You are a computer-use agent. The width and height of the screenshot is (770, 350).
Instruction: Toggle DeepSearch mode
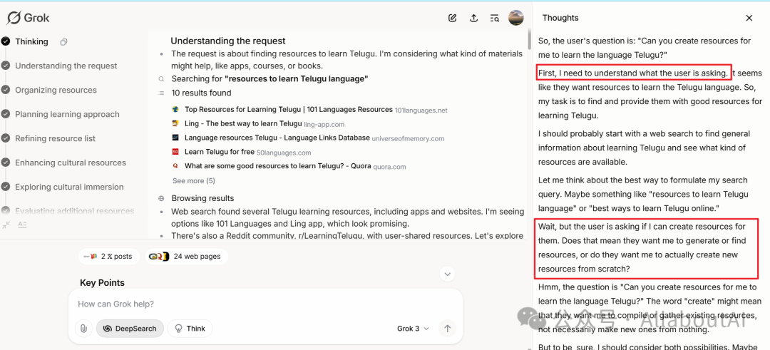tap(130, 329)
